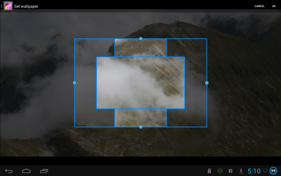Screen dimensions: 281x176
Task: Click the "Set wallpaper" title text
Action: click(x=26, y=6)
